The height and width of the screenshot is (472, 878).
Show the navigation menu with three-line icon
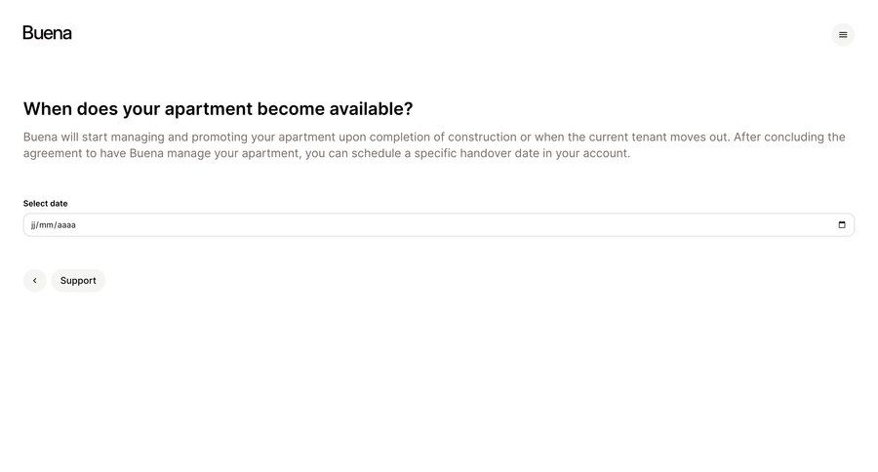click(x=843, y=35)
